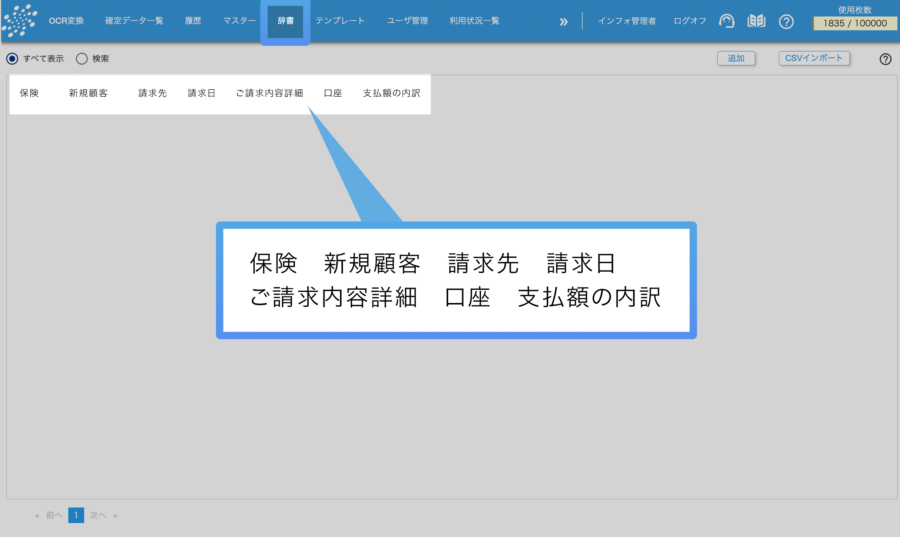Select the すべて表示 radio button
Screen dimensions: 900x537
[x=13, y=58]
